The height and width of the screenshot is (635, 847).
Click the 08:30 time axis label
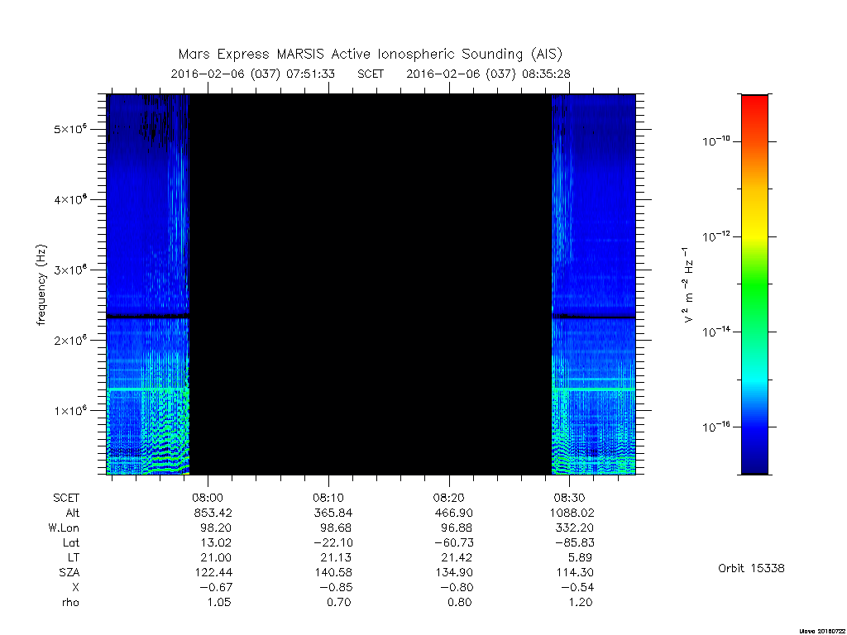569,498
